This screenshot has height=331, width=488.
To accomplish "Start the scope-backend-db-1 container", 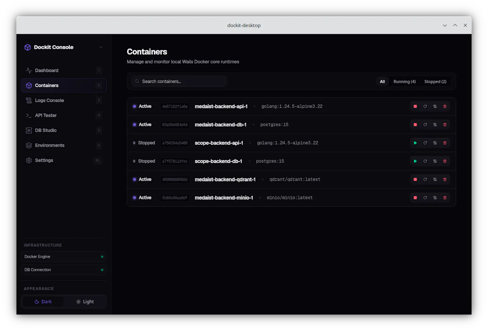I will [415, 161].
